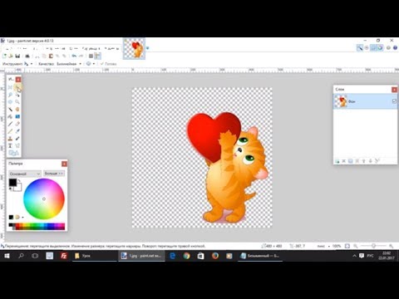This screenshot has height=299, width=399.
Task: Click the swap colors arrow icon
Action: (x=19, y=181)
